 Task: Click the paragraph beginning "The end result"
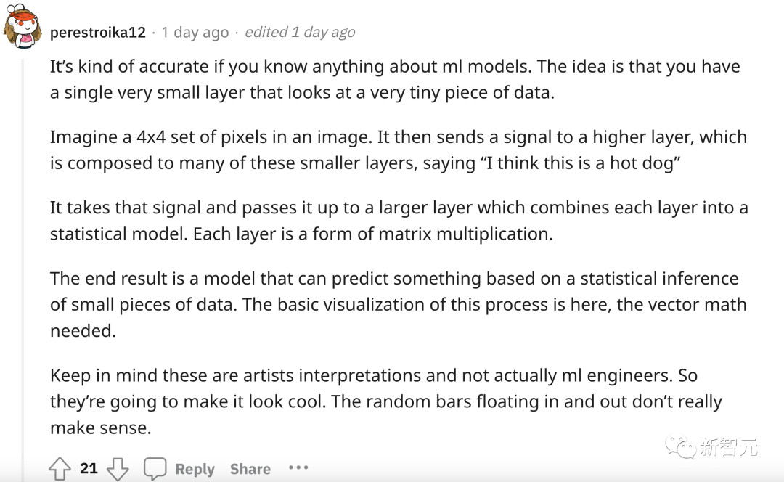(399, 304)
